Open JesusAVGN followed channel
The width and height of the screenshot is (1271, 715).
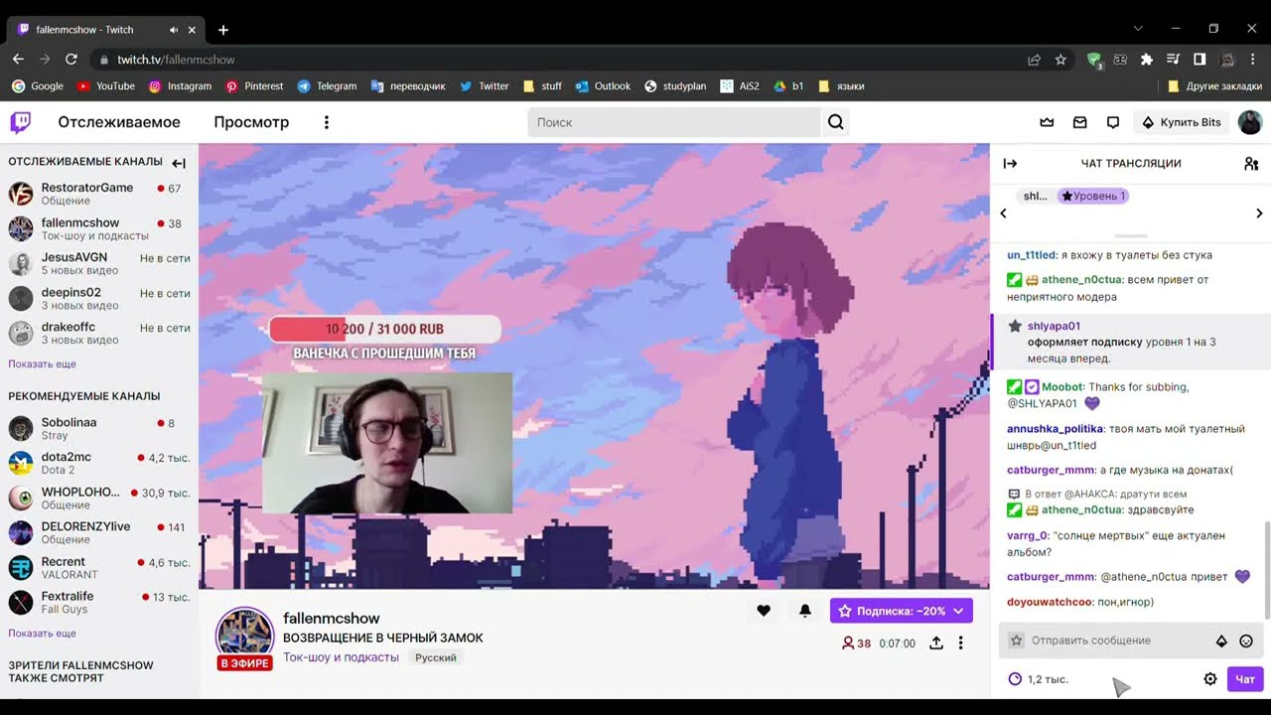(97, 263)
